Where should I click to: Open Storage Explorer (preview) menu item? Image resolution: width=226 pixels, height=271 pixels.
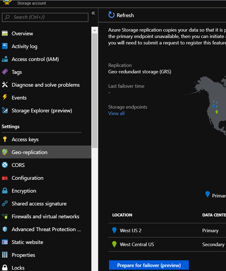click(x=42, y=110)
